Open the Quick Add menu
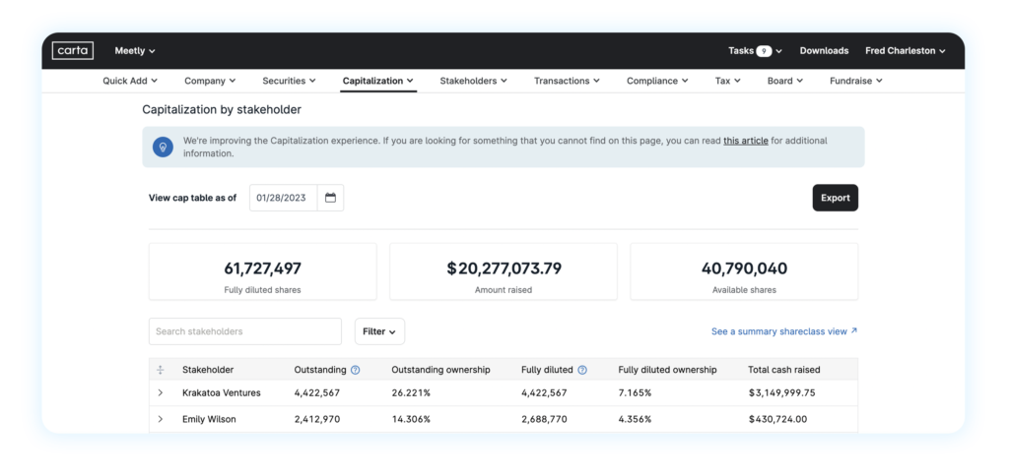This screenshot has height=476, width=1009. pyautogui.click(x=130, y=81)
